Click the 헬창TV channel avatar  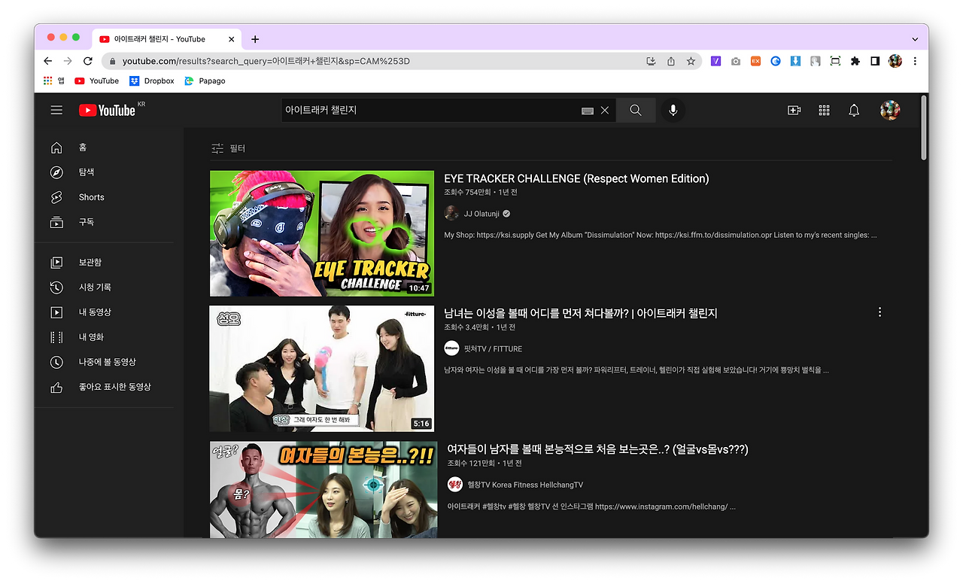pos(455,485)
